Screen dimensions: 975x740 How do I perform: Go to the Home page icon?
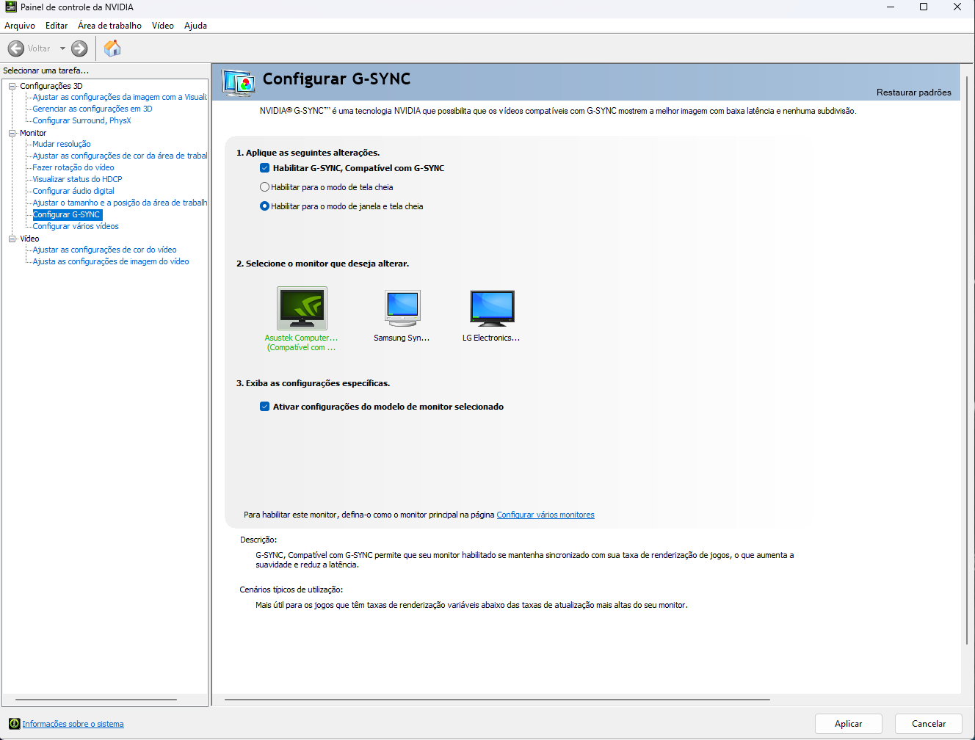(x=112, y=48)
